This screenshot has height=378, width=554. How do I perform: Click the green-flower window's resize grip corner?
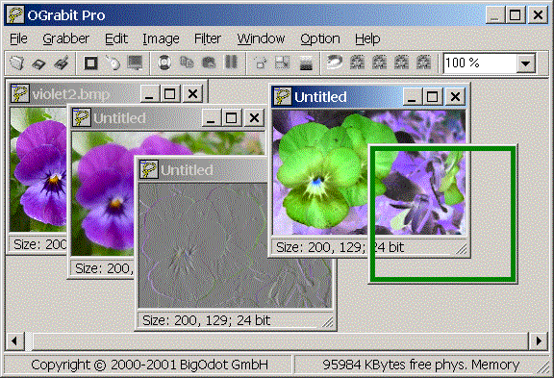[x=462, y=249]
